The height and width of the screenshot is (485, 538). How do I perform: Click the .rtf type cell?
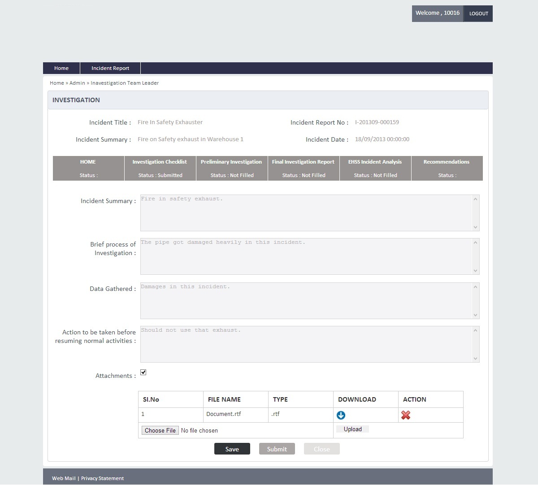click(301, 415)
